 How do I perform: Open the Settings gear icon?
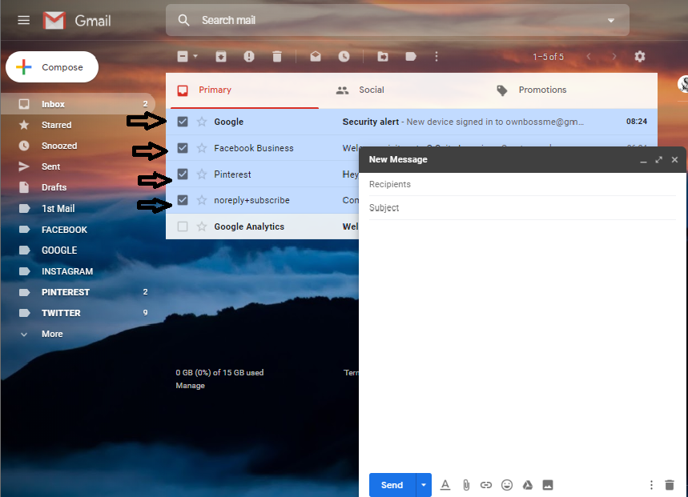(640, 57)
